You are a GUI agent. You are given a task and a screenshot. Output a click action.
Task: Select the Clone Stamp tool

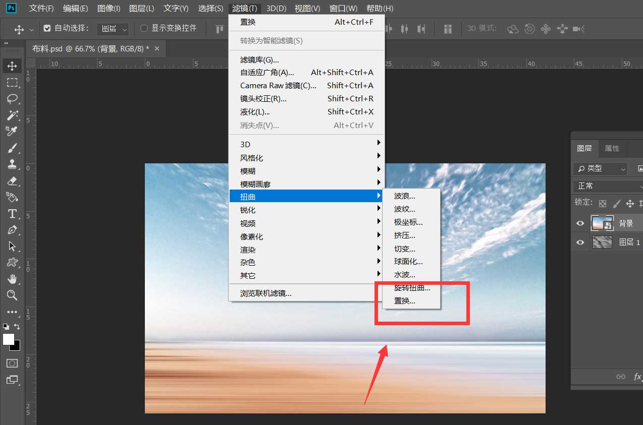[x=12, y=164]
